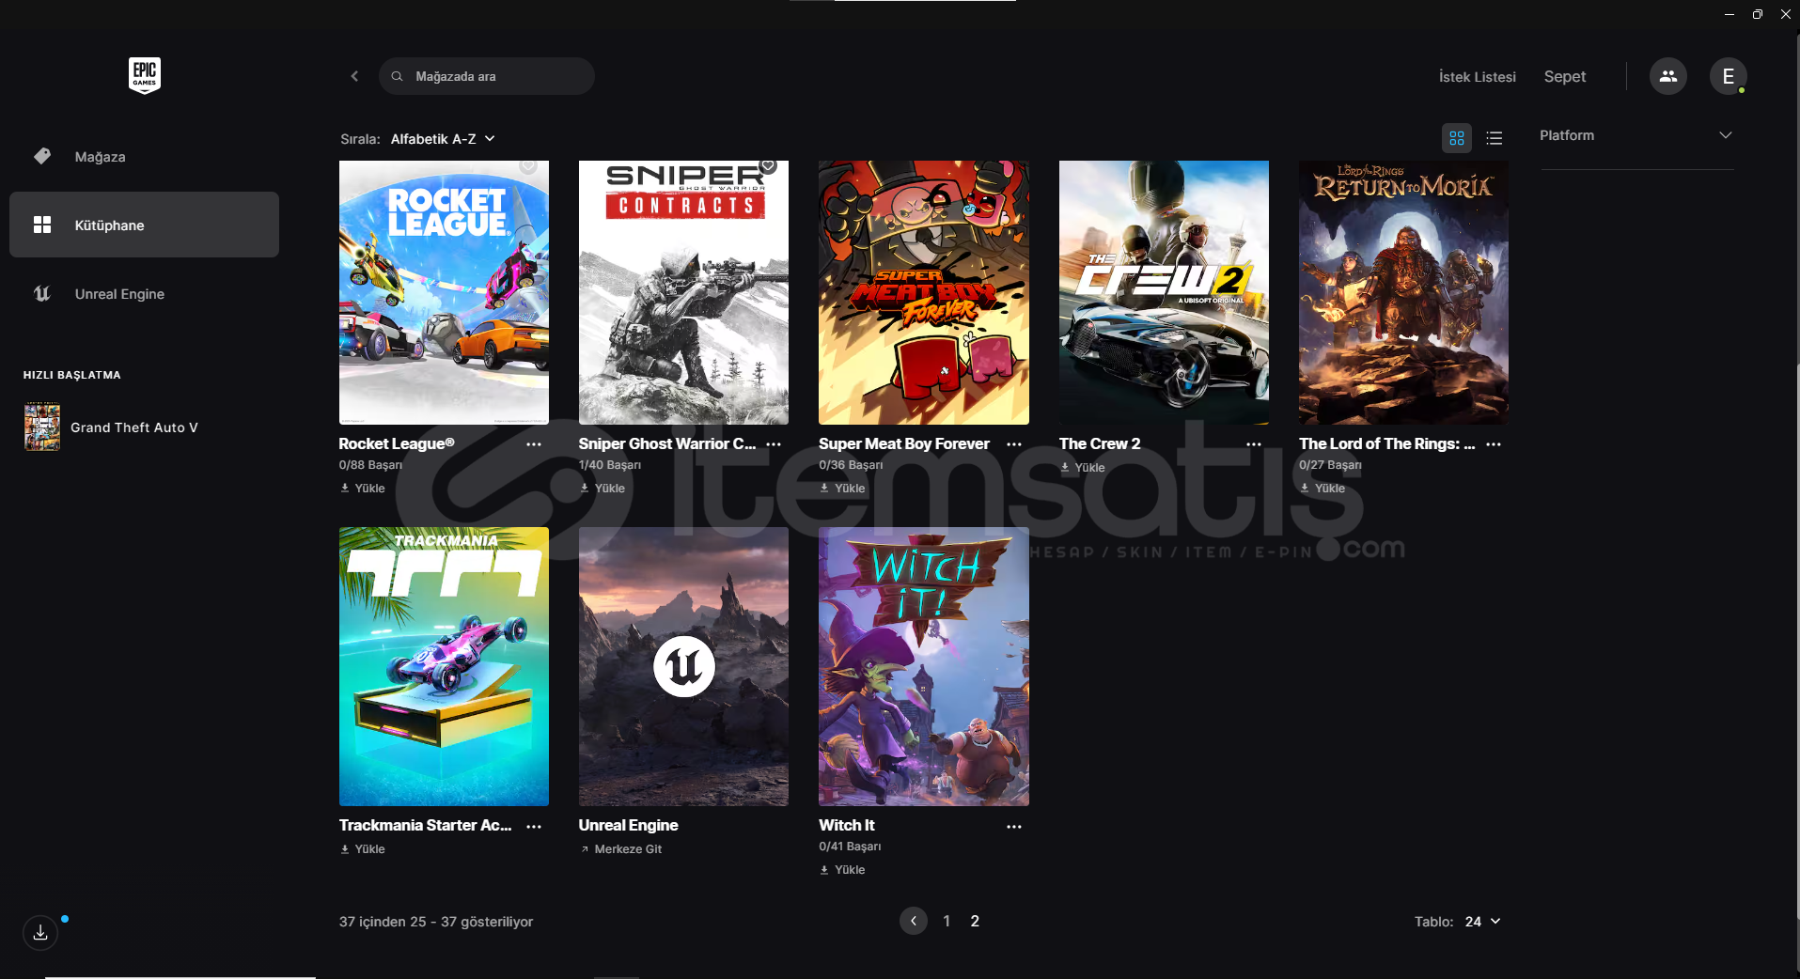Click 0/88 Başarı under Rocket League
Screen dimensions: 1800x979
tap(370, 465)
